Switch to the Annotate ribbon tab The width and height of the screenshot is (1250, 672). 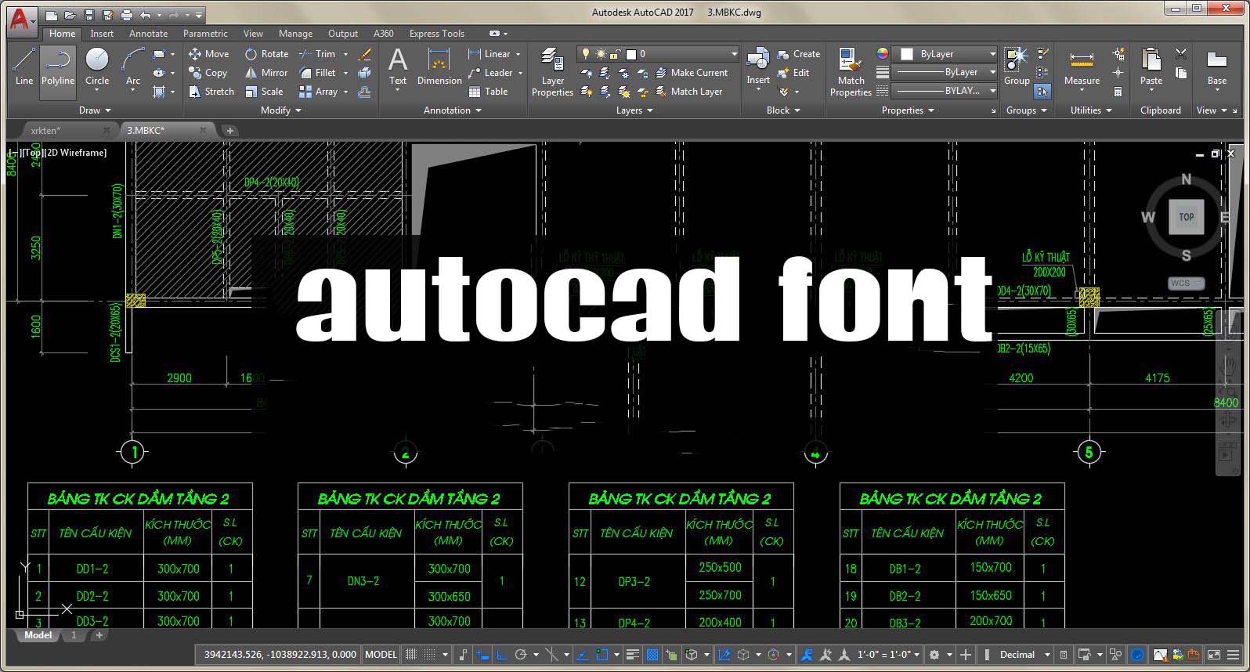[x=148, y=34]
